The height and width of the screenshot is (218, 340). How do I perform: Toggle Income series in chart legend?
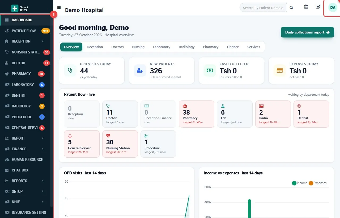tap(300, 183)
